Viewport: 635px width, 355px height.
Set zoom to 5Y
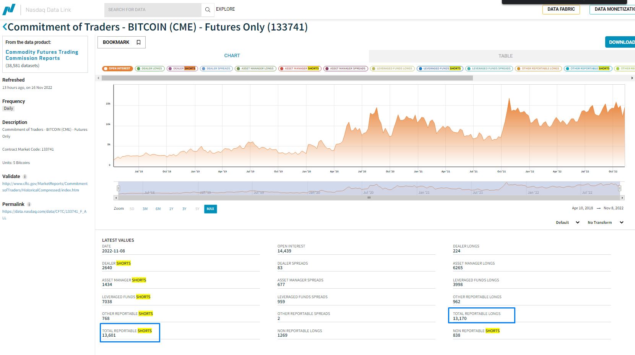pos(197,209)
